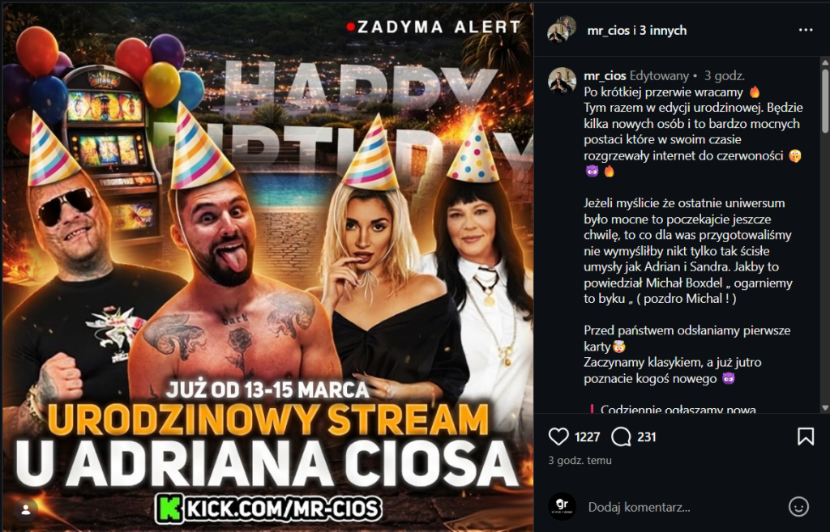Show tagged people icon on photo
This screenshot has height=532, width=830.
click(25, 510)
